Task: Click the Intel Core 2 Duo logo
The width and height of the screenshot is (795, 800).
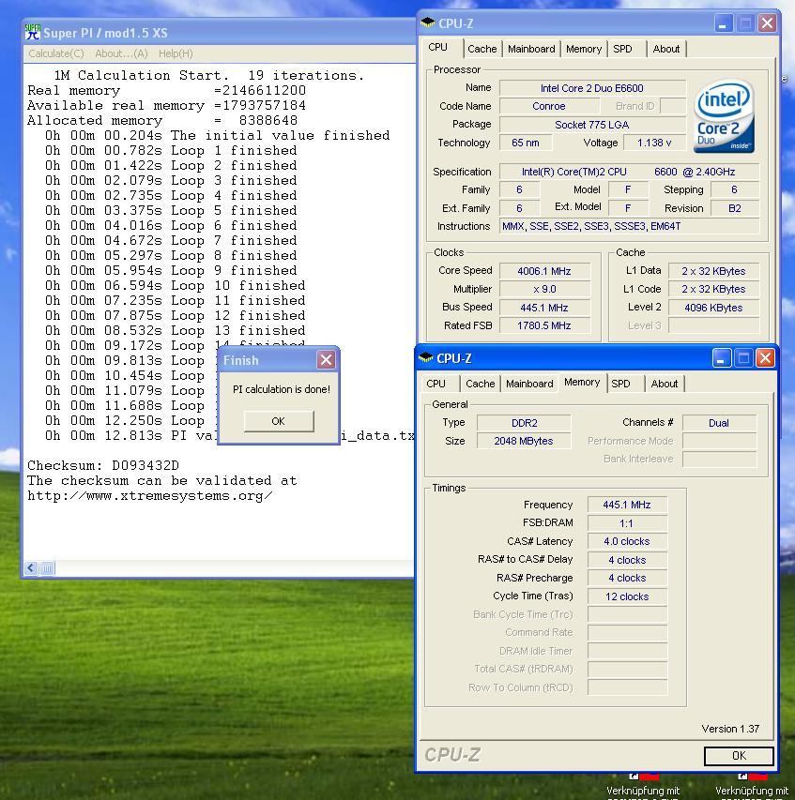Action: [x=724, y=115]
